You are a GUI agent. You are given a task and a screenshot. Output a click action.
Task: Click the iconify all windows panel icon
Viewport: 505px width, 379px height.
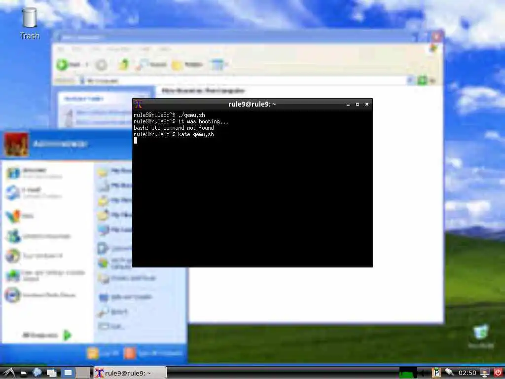point(52,373)
